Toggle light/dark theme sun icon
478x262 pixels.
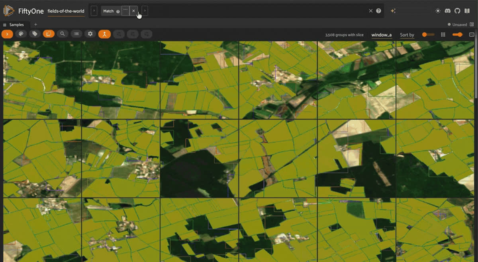pos(438,11)
